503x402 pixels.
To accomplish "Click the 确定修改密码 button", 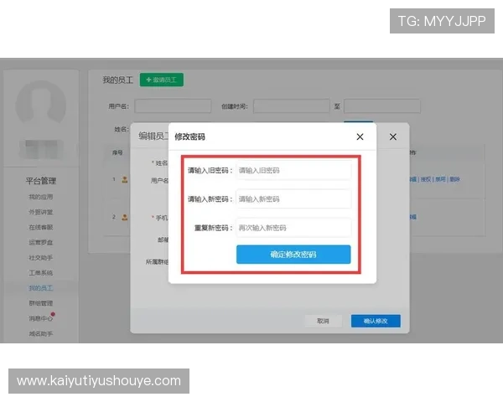I will pyautogui.click(x=293, y=255).
